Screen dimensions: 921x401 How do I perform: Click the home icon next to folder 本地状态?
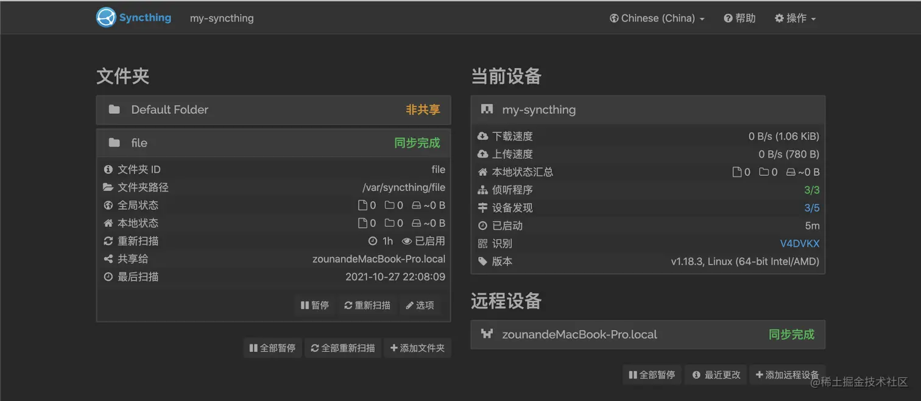coord(108,223)
